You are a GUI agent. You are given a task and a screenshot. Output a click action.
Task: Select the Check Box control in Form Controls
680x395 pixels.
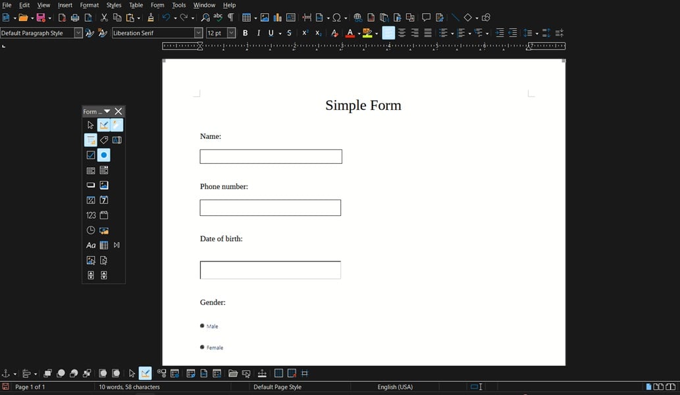coord(91,155)
